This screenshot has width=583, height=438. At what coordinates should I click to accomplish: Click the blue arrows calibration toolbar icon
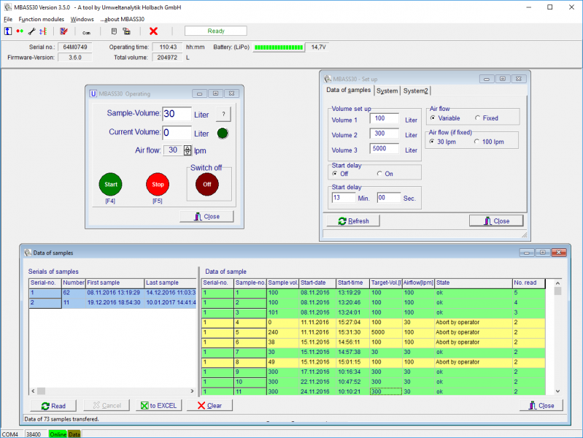[43, 31]
